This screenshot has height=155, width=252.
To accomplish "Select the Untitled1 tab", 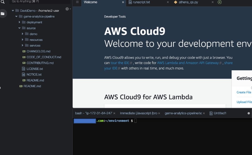I will click(x=220, y=113).
